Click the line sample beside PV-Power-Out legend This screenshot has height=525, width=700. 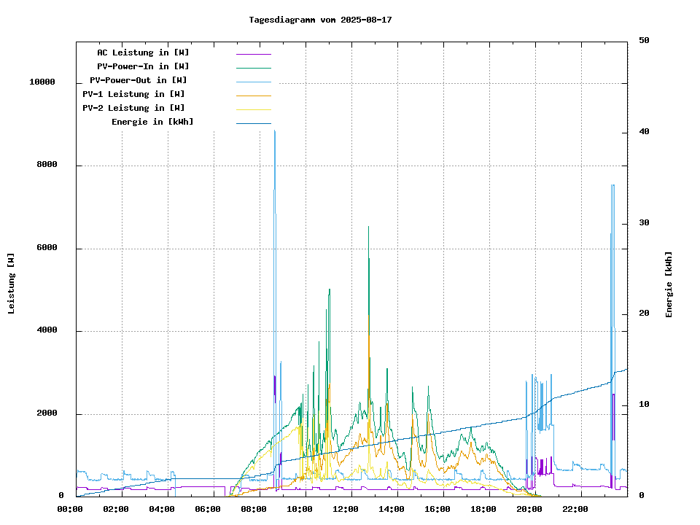(x=253, y=82)
